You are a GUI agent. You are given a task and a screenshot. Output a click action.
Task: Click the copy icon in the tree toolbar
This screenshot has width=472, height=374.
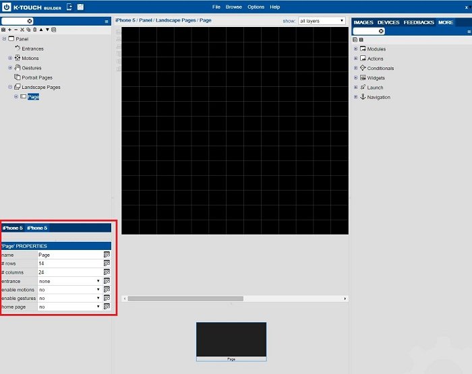coord(28,30)
